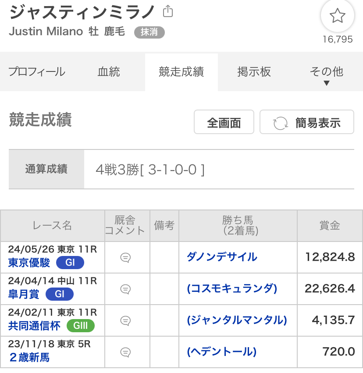The width and height of the screenshot is (363, 373).
Task: Select the 競走成績 tab
Action: pos(181,72)
